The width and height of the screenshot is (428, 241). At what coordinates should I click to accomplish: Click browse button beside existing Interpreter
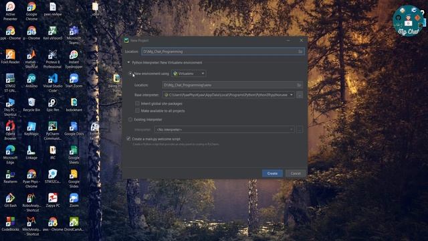coord(300,129)
